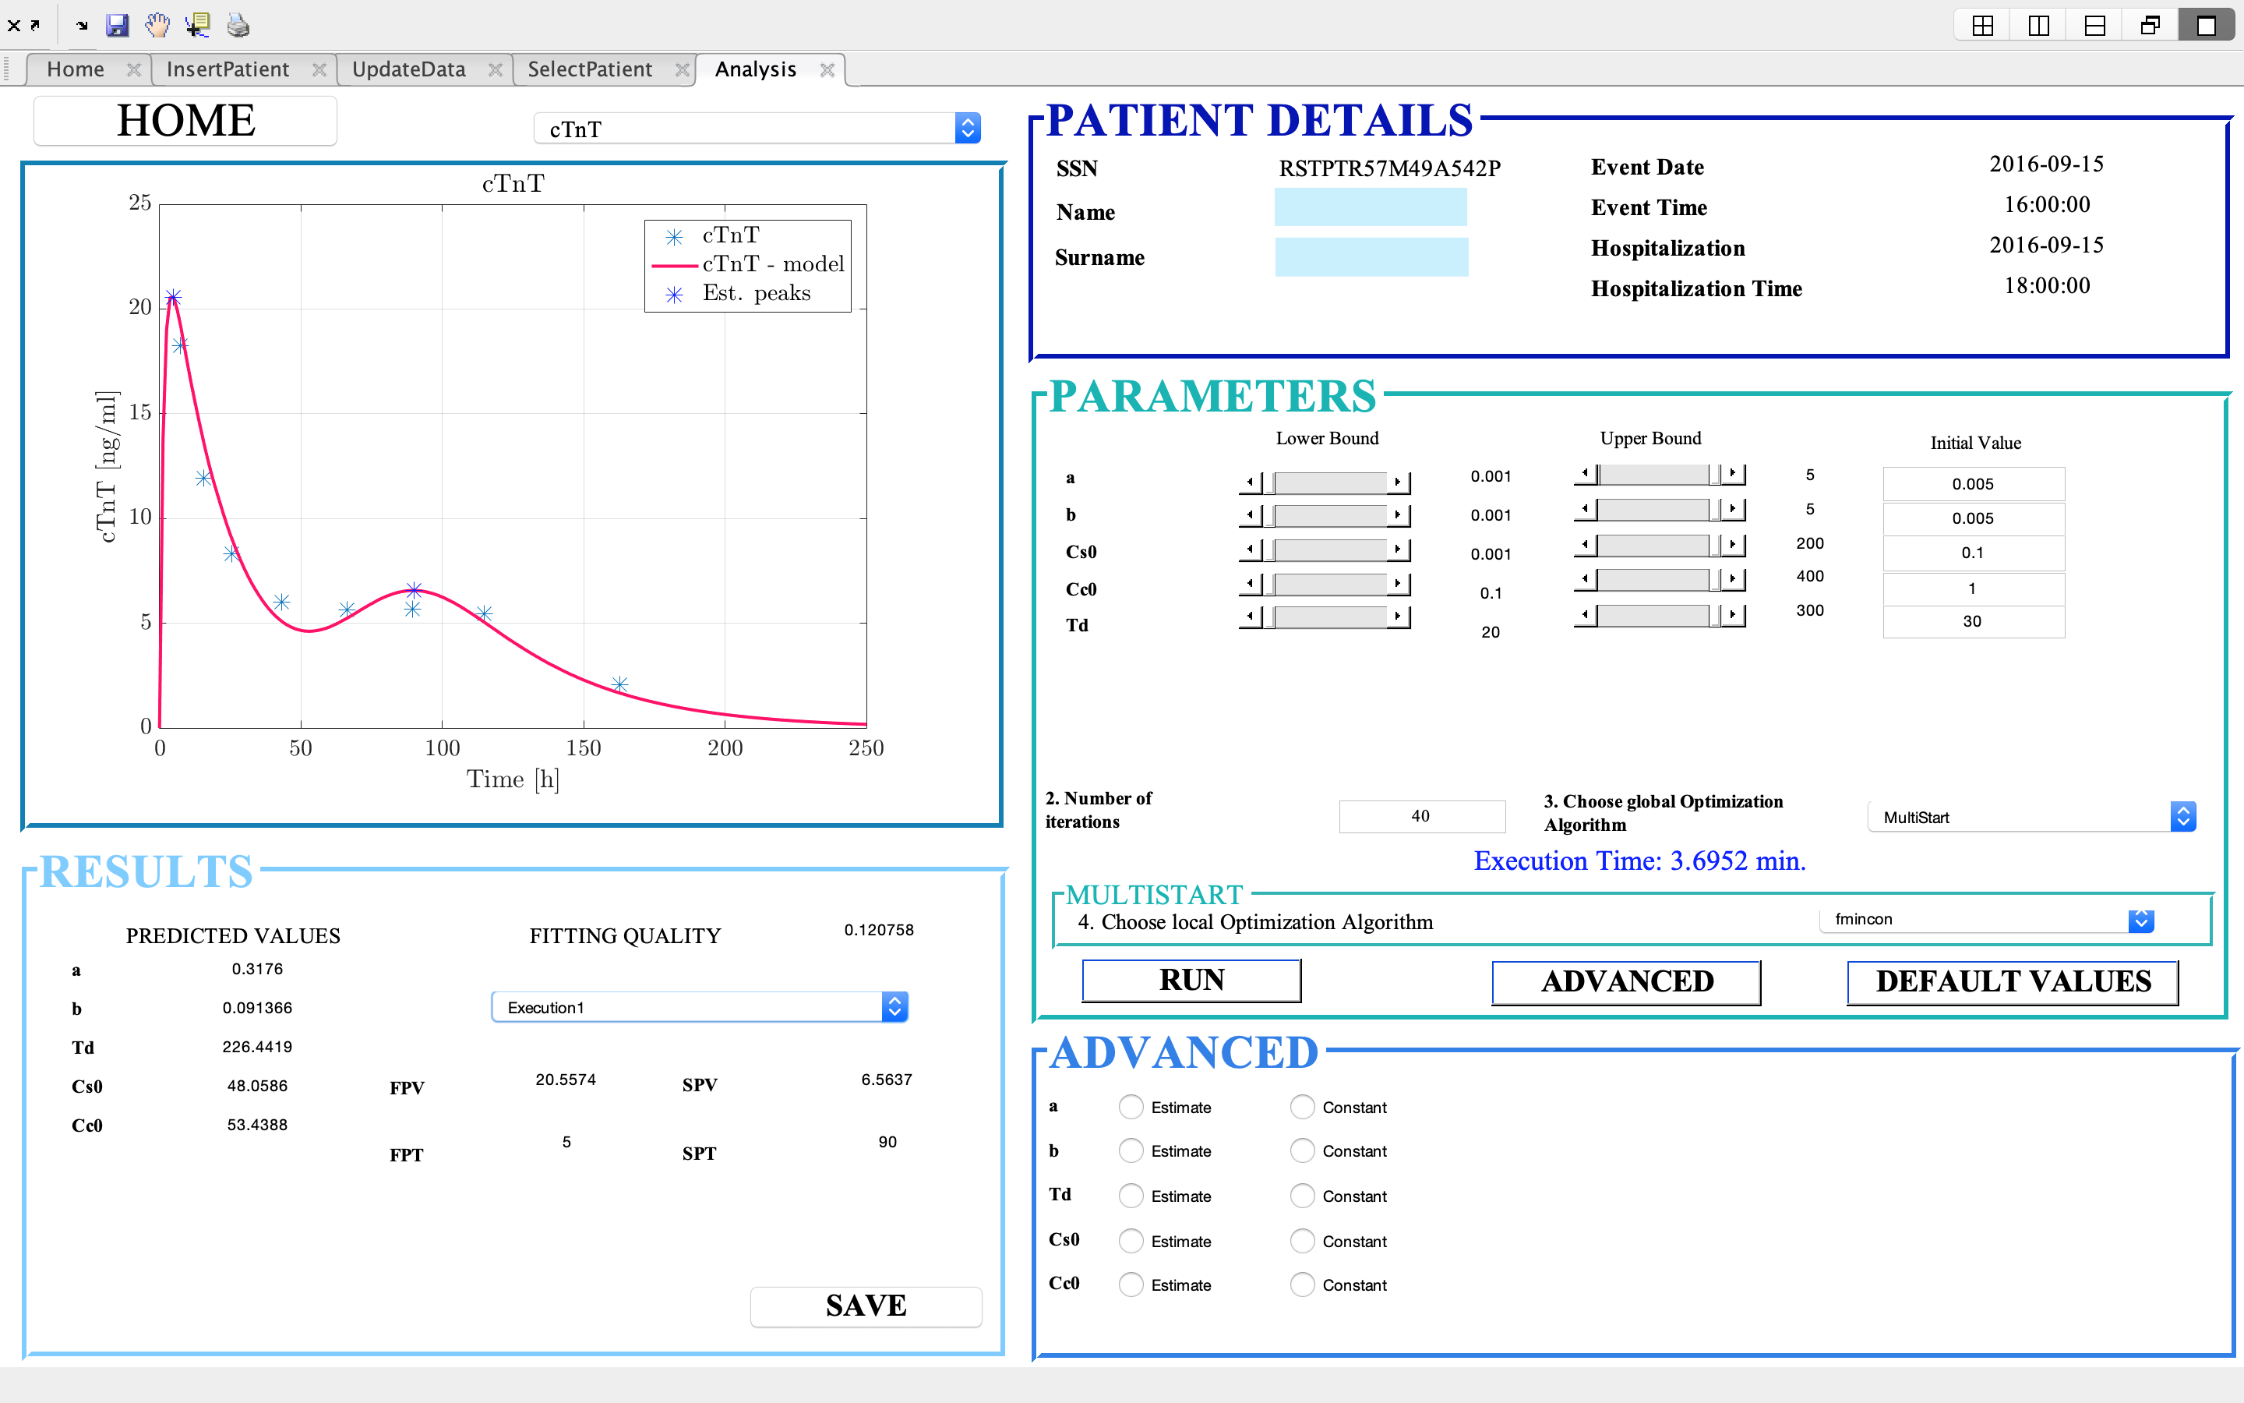Screen dimensions: 2244x1403
Task: Open the UpdateData tab
Action: [408, 69]
